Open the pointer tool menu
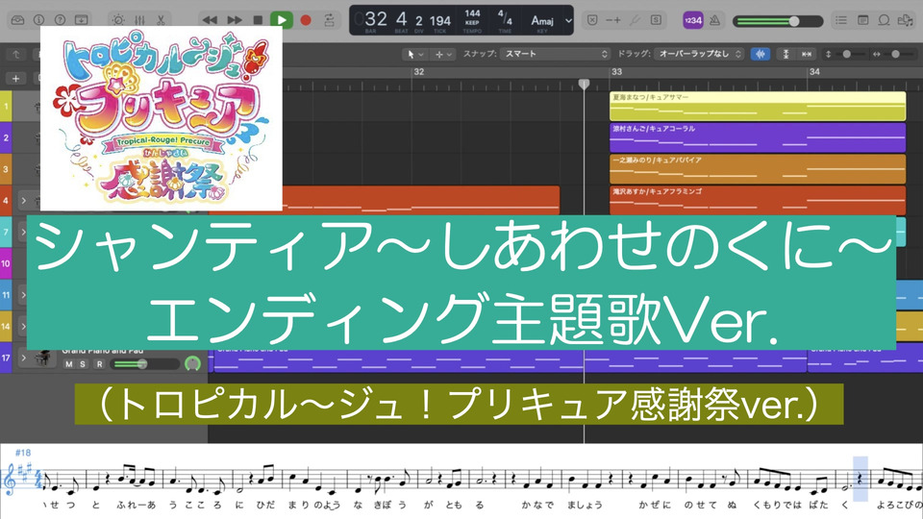 pyautogui.click(x=415, y=54)
